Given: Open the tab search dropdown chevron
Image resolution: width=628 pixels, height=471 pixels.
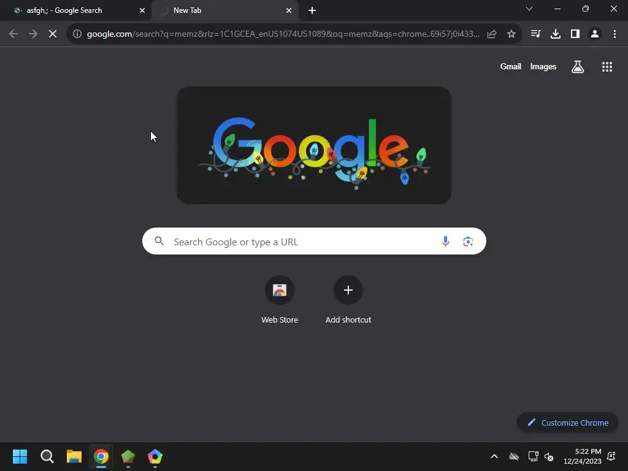Looking at the screenshot, I should [x=529, y=9].
